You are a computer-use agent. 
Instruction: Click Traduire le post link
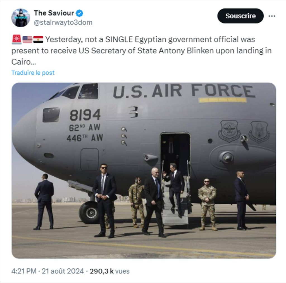(x=33, y=73)
